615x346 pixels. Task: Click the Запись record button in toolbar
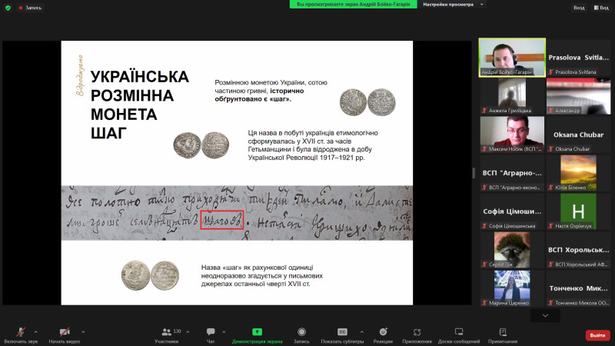[301, 334]
